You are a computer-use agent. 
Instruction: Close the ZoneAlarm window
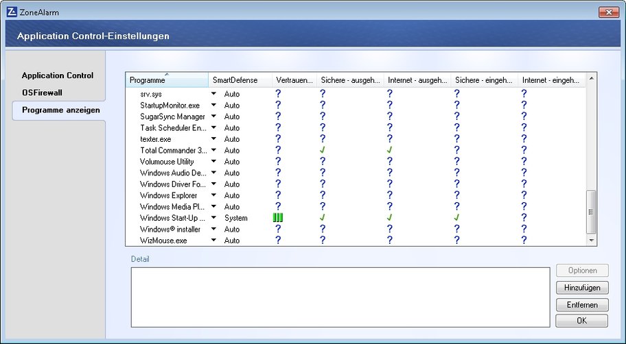[x=609, y=12]
